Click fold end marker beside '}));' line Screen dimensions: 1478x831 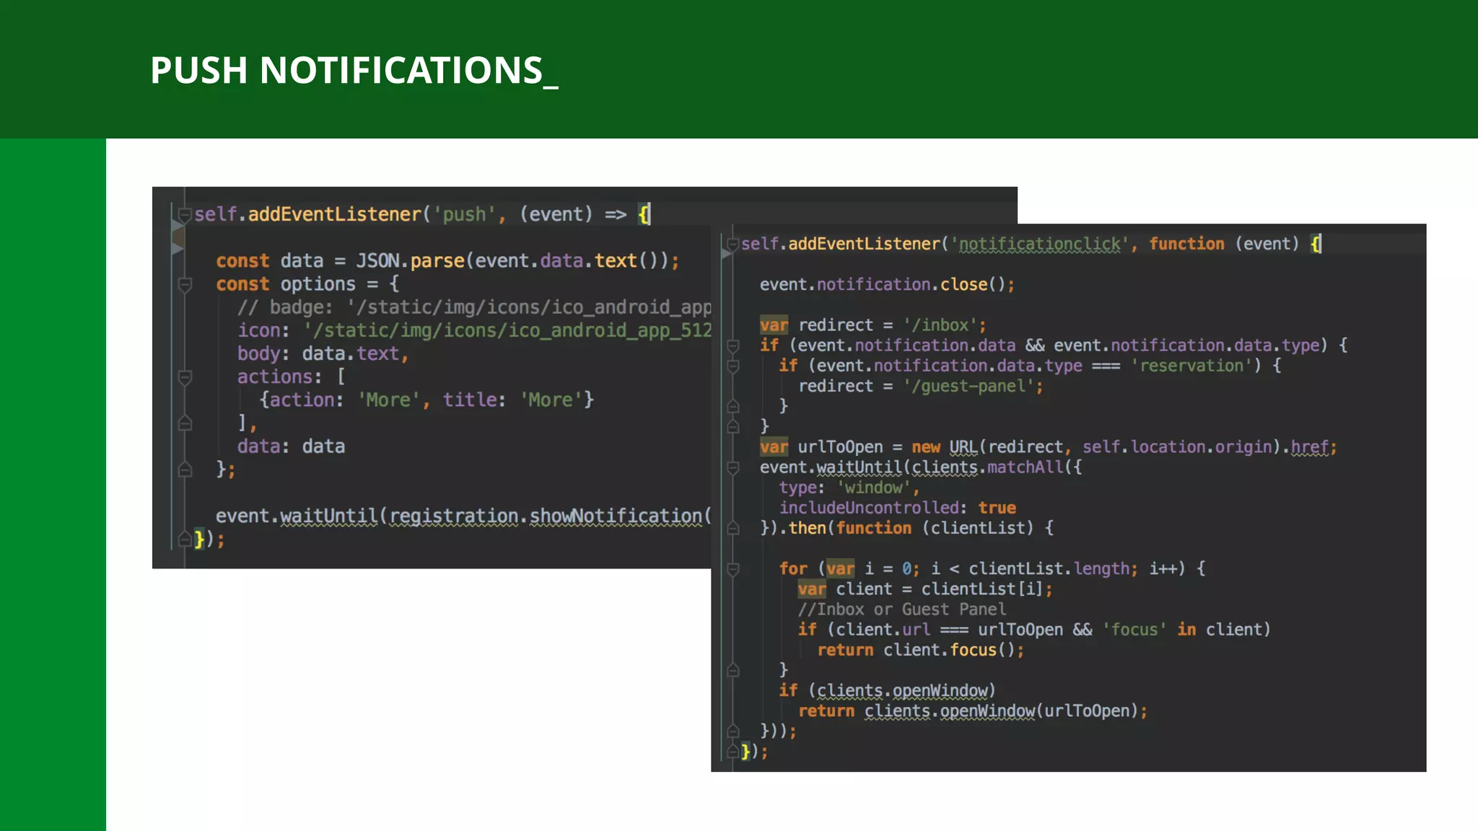point(733,731)
